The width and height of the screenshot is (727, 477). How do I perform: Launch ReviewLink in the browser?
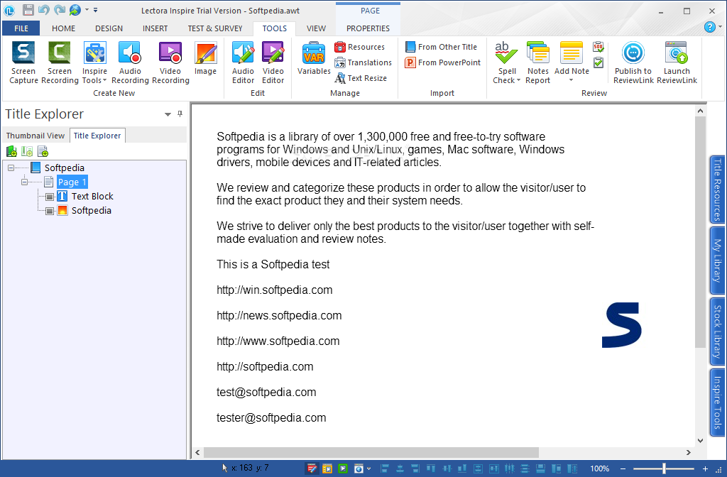[677, 62]
